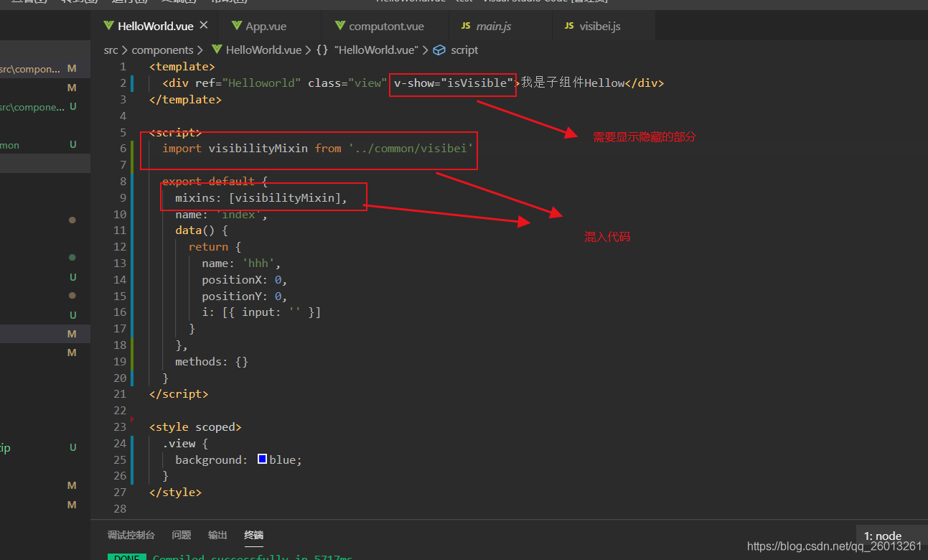Open the "HelloWorld.vue" quoted breadcrumb symbol
Viewport: 928px width, 560px height.
coord(376,50)
